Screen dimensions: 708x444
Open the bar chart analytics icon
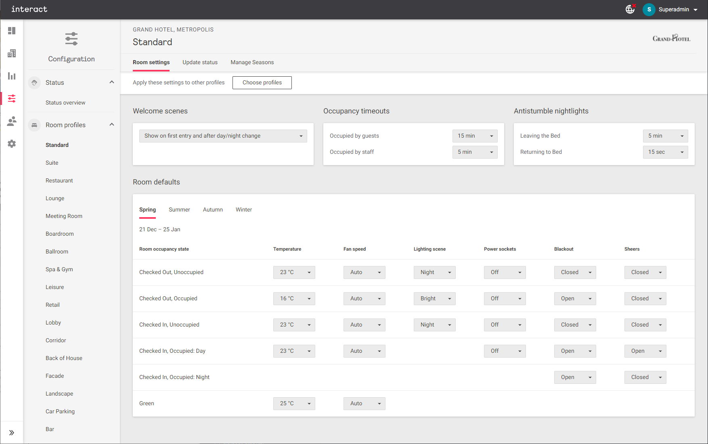pyautogui.click(x=12, y=76)
